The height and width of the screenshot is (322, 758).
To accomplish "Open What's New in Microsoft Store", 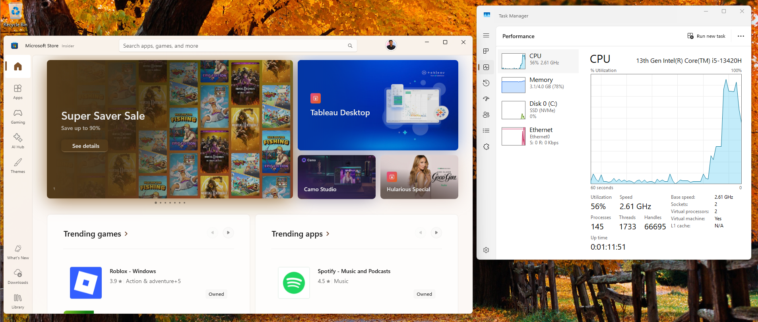I will tap(18, 252).
